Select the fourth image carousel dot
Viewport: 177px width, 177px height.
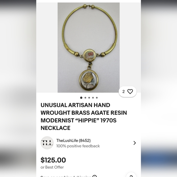(x=93, y=98)
